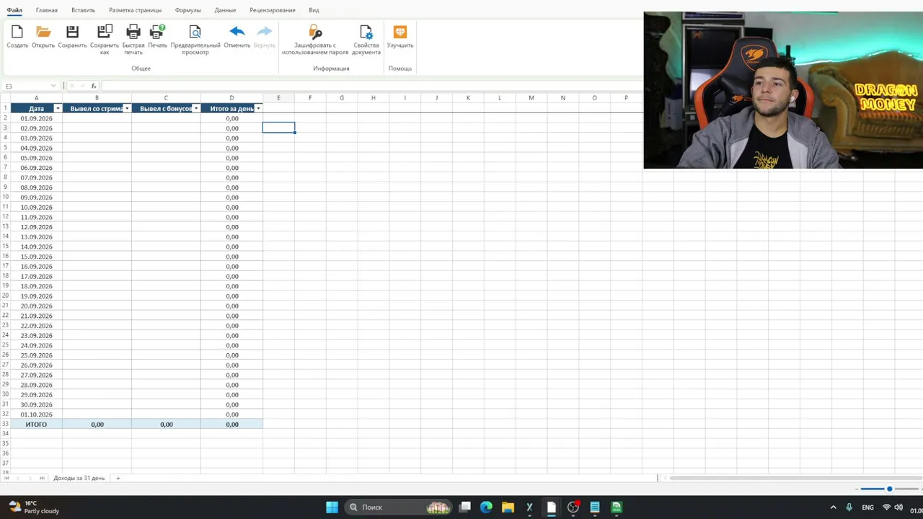Viewport: 923px width, 519px height.
Task: Open the weather widget Partly cloudy
Action: [x=34, y=507]
